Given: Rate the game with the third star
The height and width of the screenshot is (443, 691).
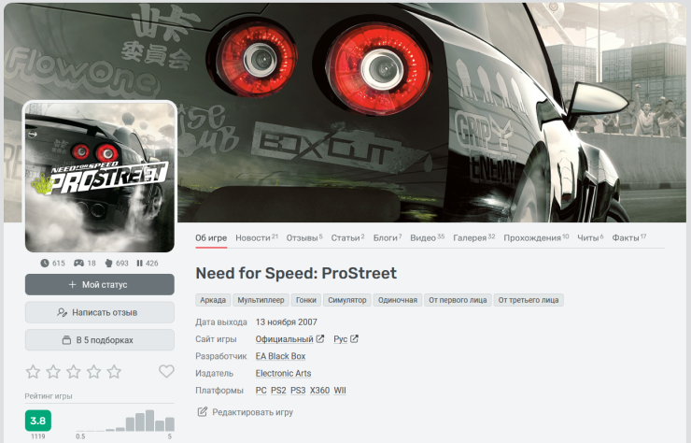Looking at the screenshot, I should tap(74, 372).
